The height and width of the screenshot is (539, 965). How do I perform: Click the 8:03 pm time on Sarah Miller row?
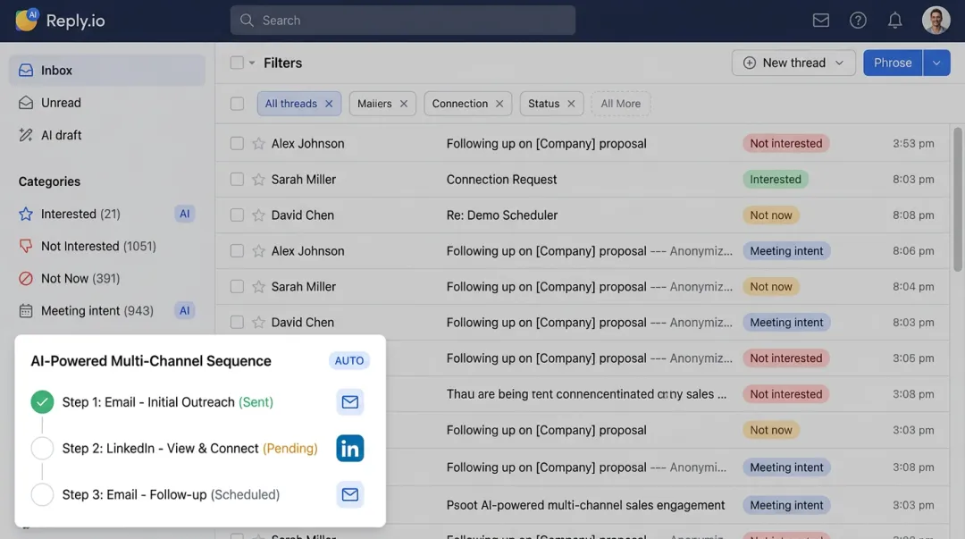point(913,180)
